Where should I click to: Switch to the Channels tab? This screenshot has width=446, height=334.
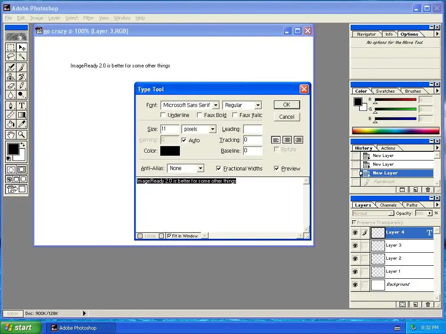(388, 205)
